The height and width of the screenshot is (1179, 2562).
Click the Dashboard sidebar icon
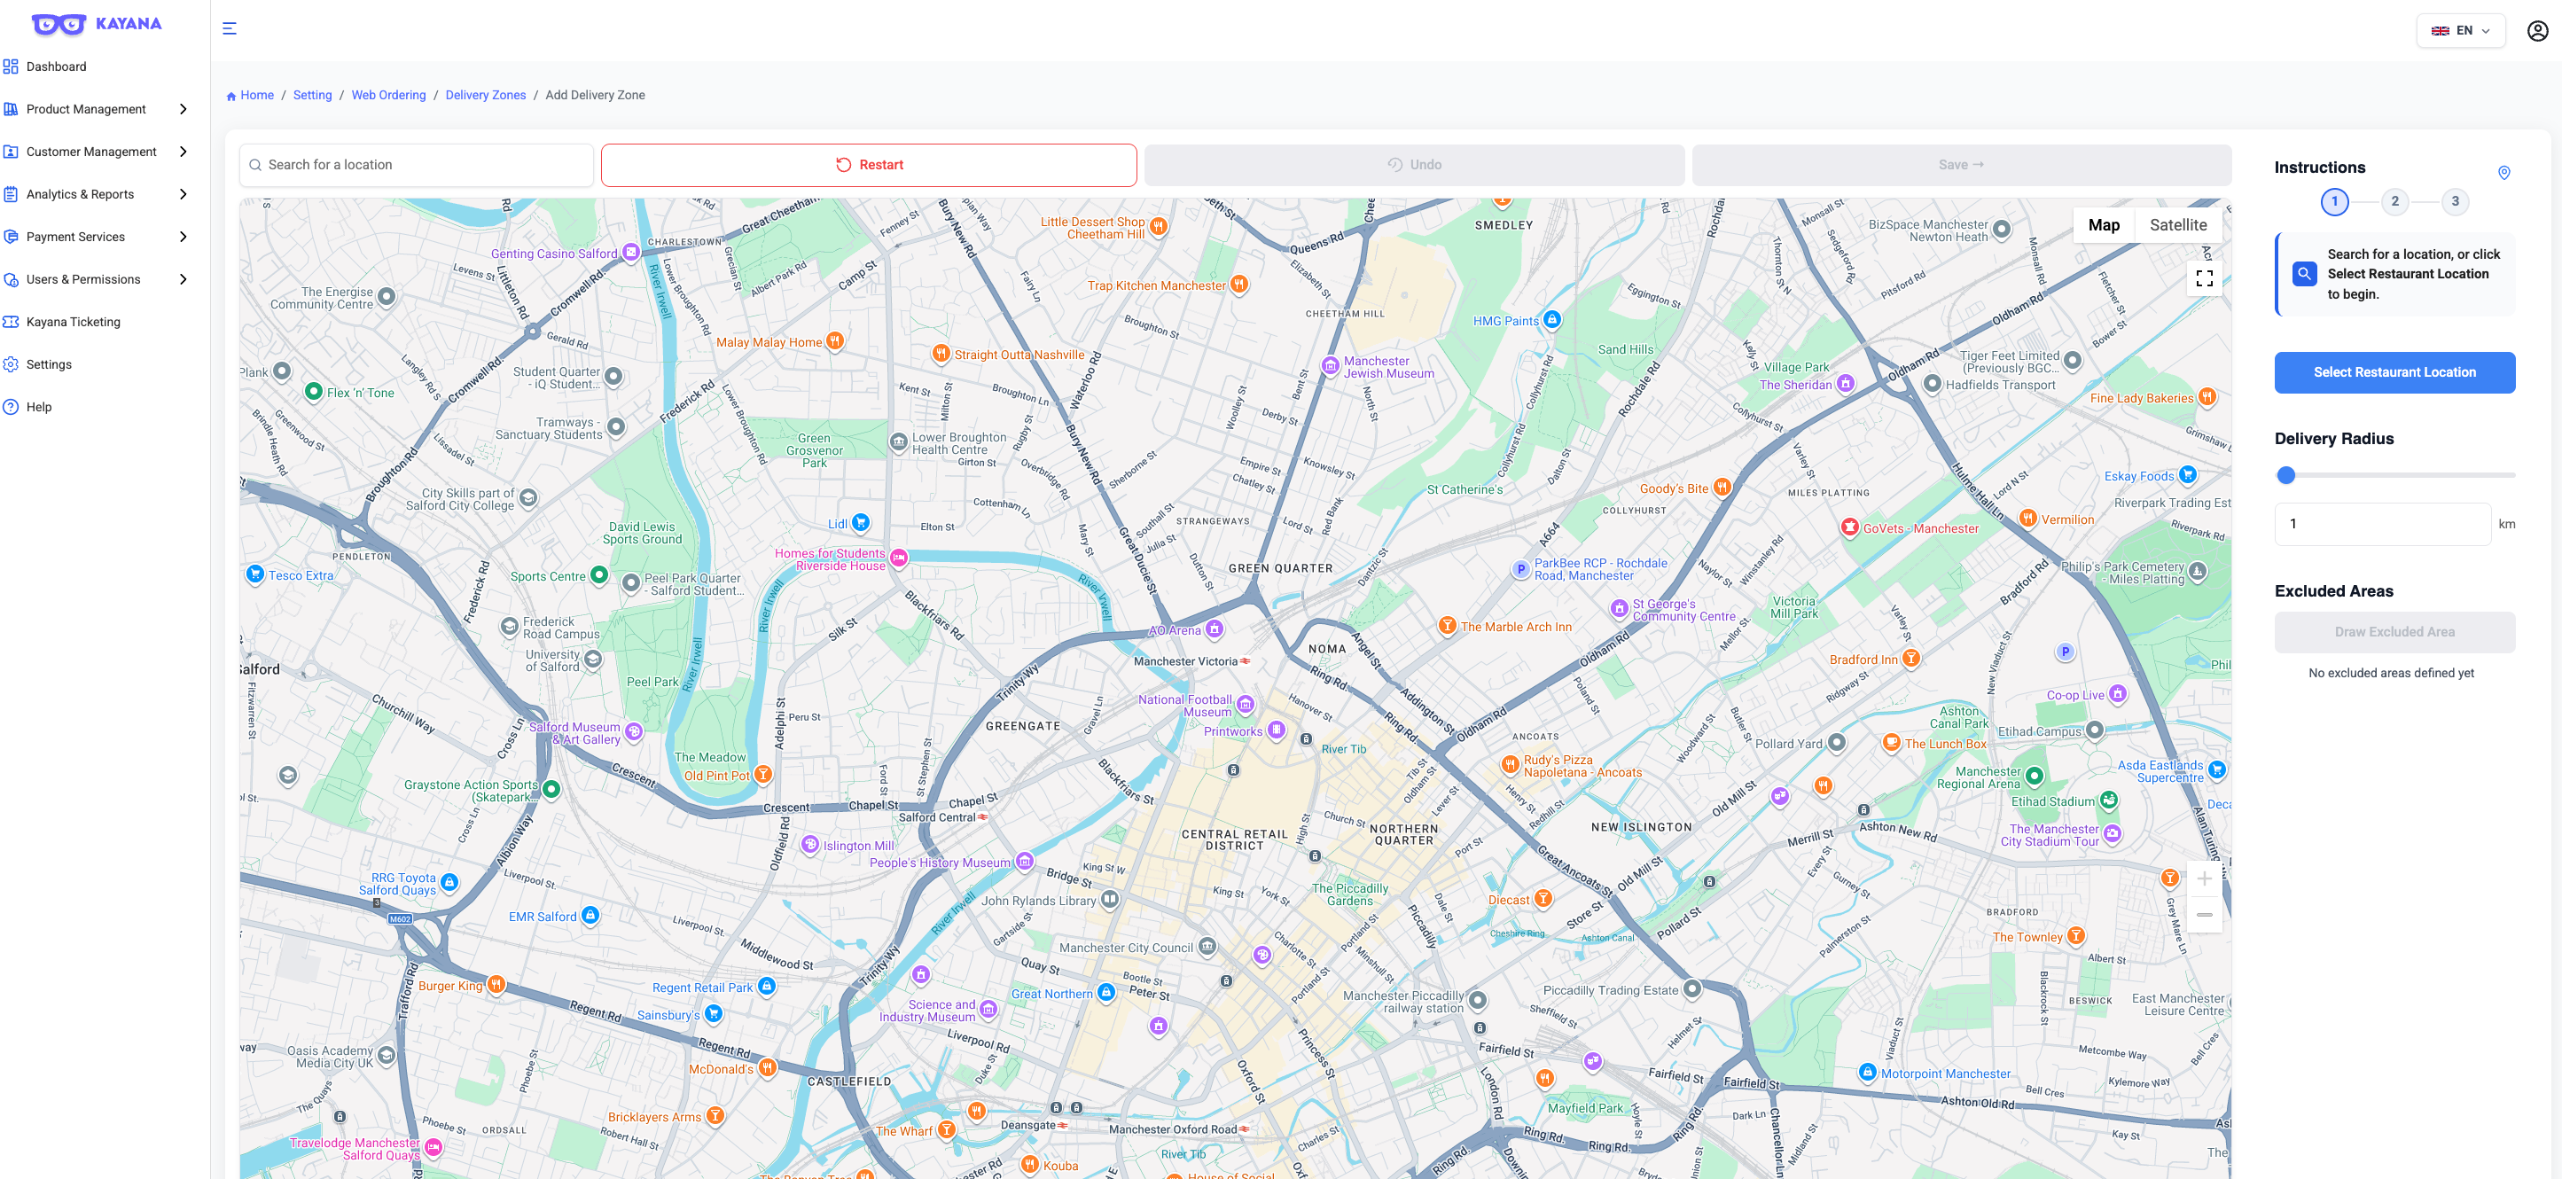pos(11,66)
